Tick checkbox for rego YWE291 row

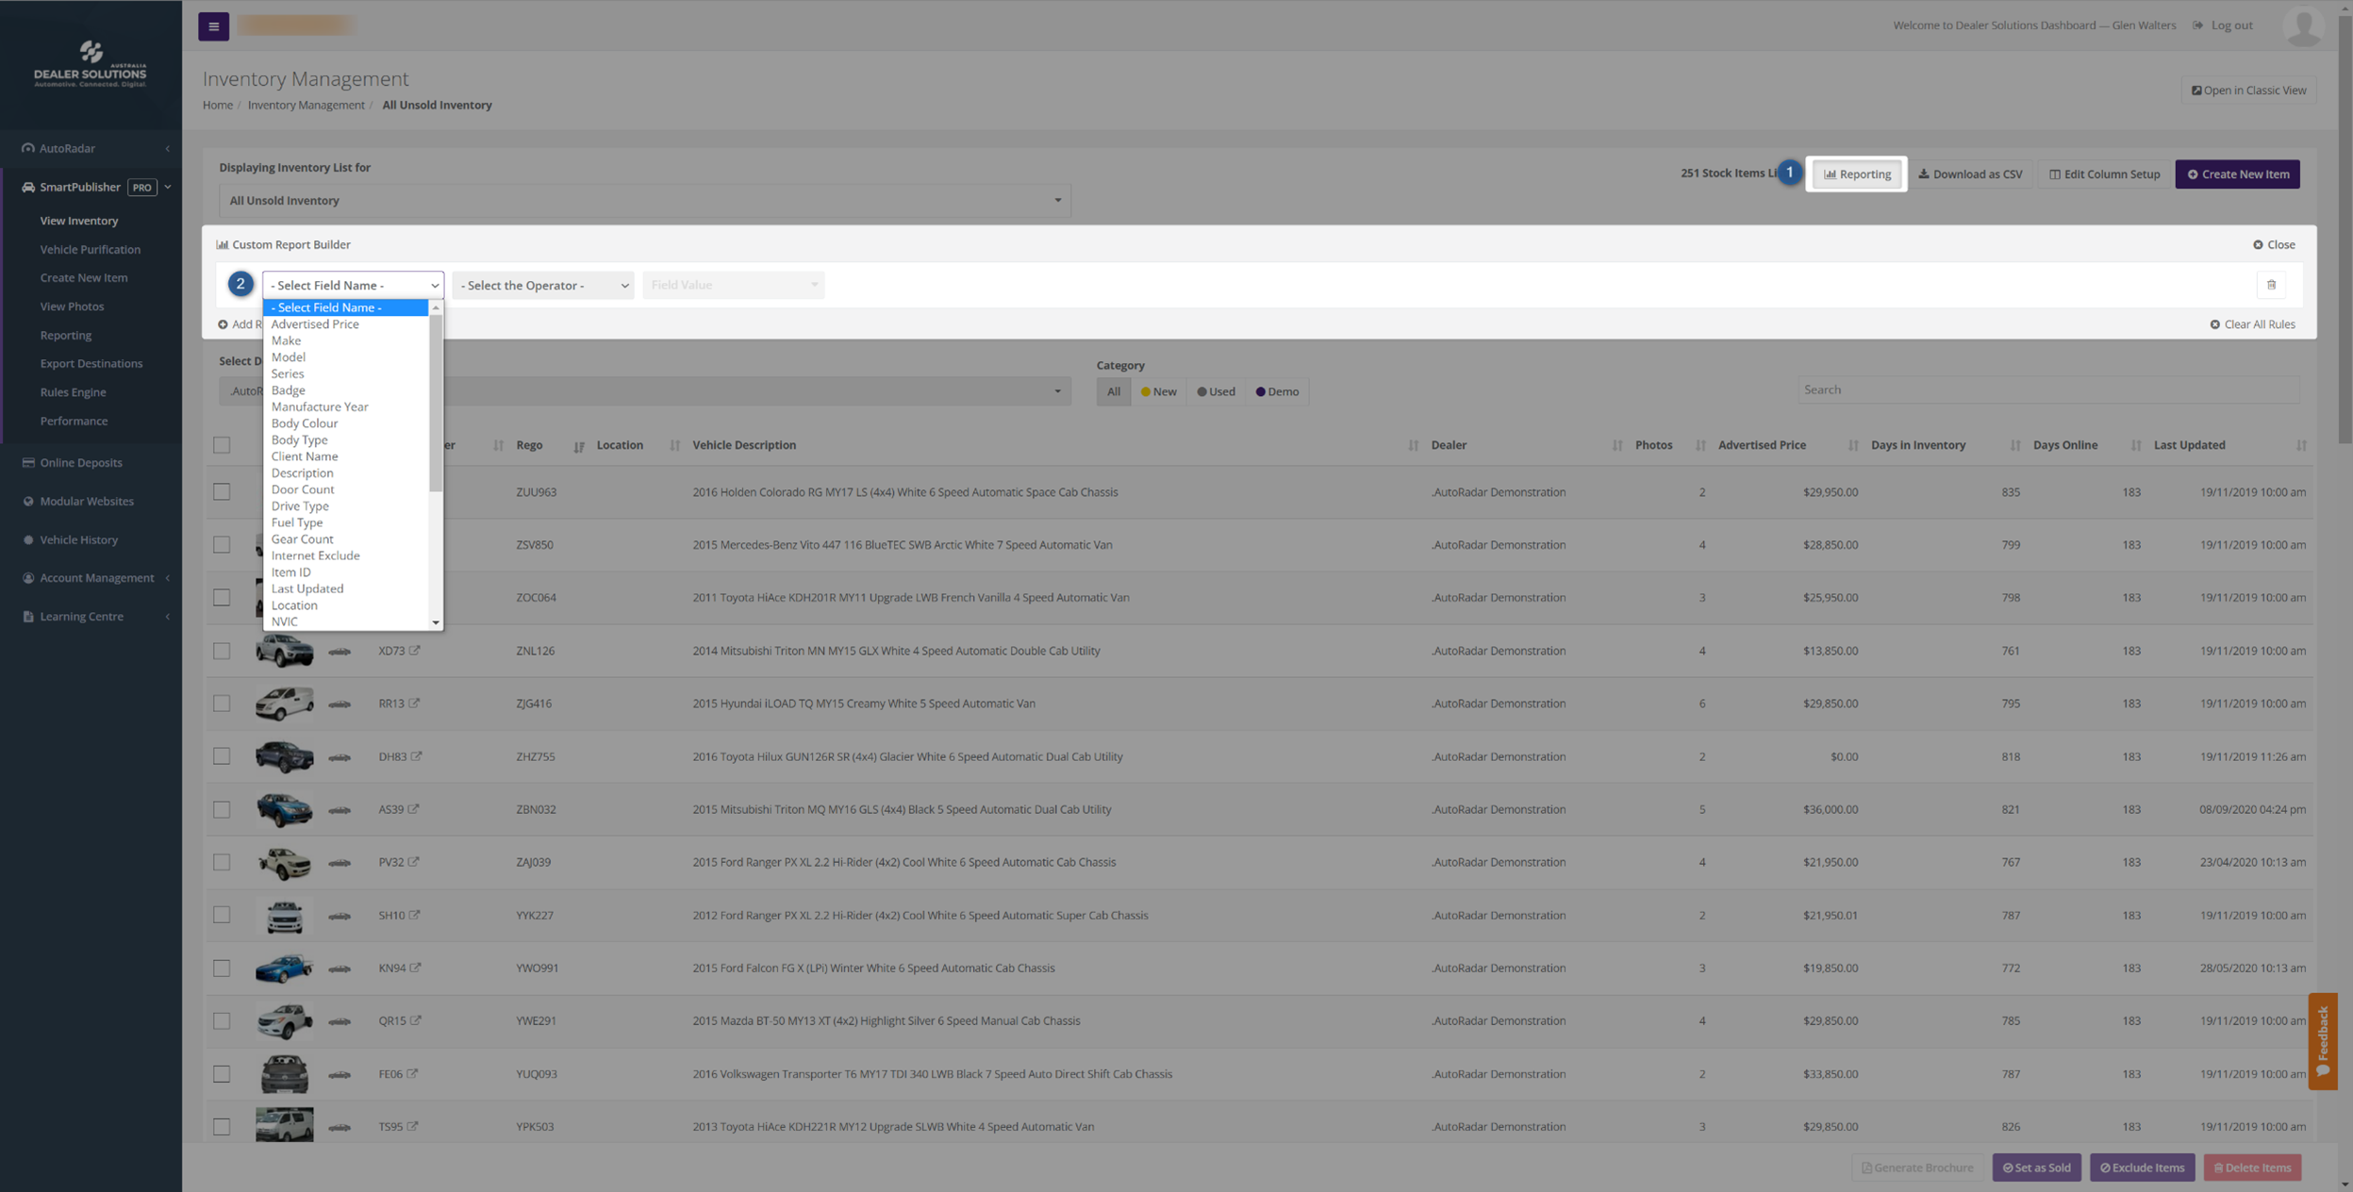tap(222, 1020)
